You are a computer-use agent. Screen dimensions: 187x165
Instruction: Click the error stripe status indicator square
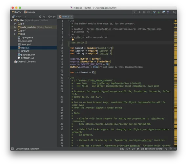pos(176,21)
